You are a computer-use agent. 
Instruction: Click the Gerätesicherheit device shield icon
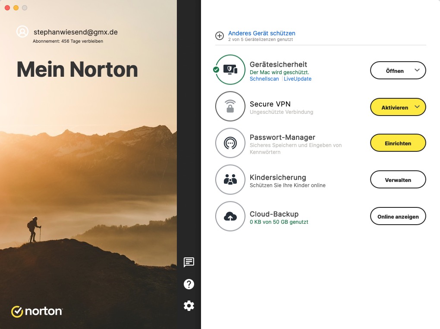[x=230, y=69]
